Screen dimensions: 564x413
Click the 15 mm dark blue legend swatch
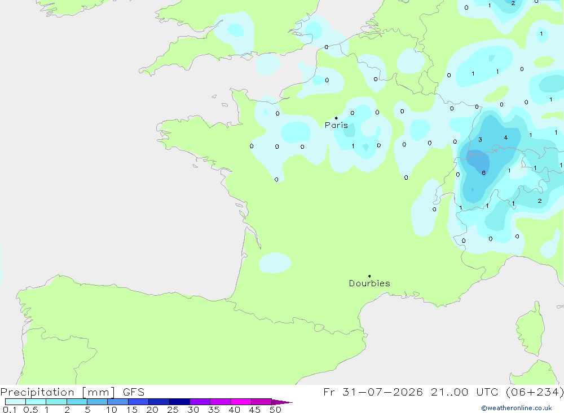(x=138, y=402)
